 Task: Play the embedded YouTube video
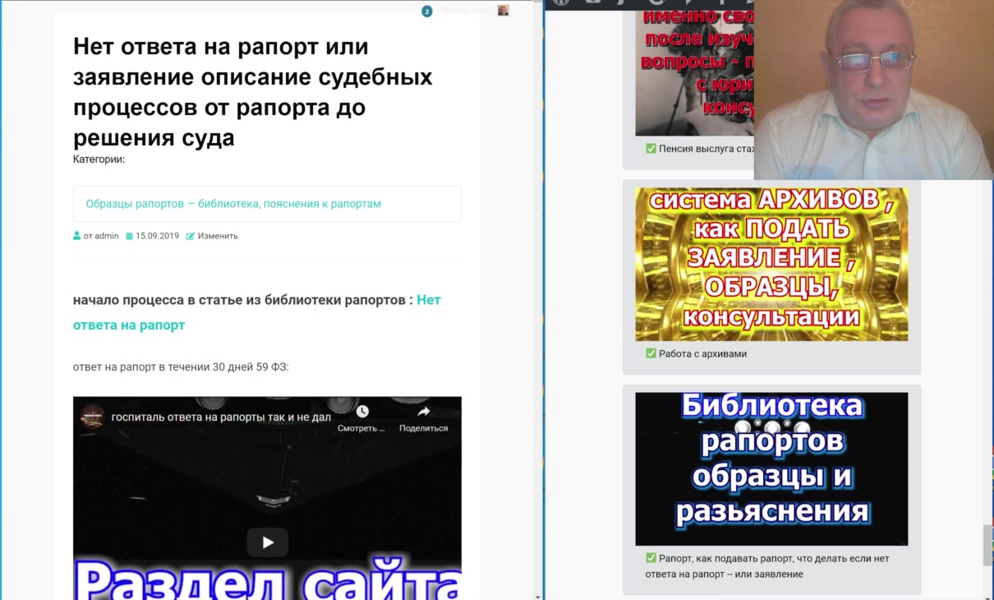(x=267, y=542)
